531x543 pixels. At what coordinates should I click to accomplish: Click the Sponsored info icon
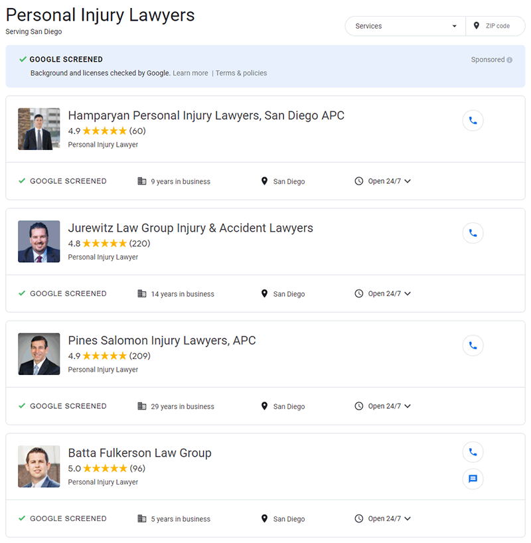click(510, 60)
